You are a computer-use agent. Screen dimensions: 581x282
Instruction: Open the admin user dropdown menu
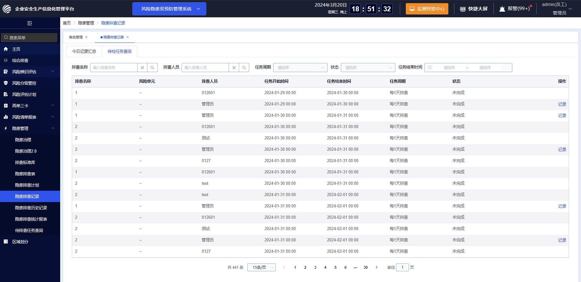557,8
